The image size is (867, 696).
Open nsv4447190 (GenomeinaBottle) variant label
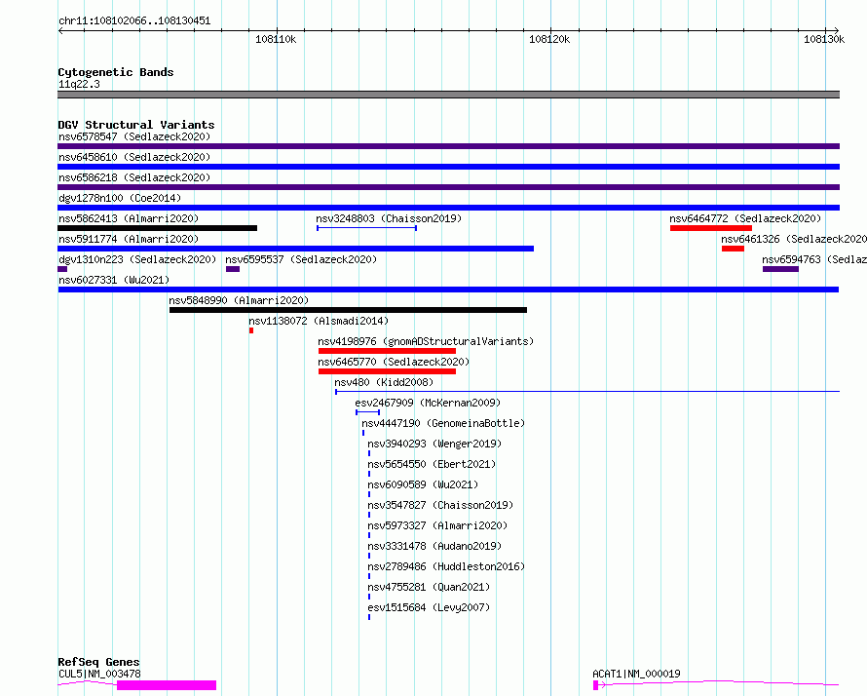(443, 423)
